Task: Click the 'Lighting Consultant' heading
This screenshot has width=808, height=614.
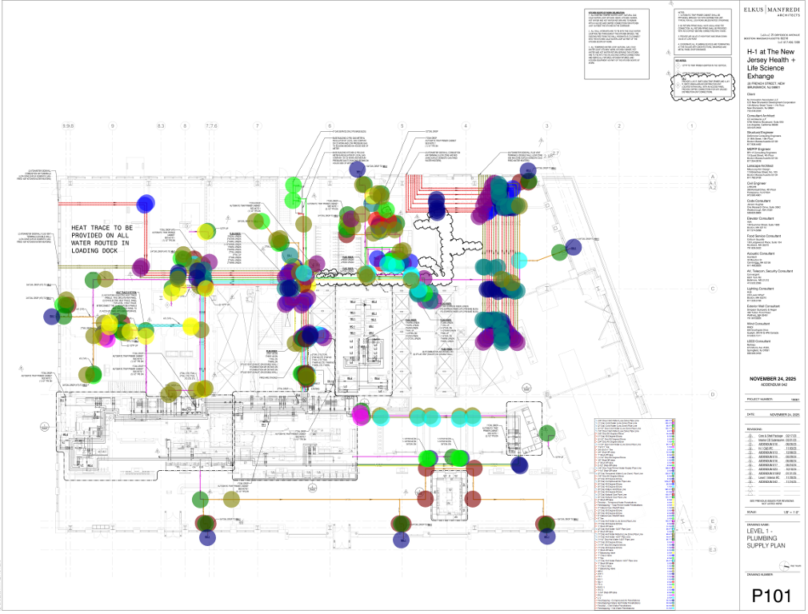Action: tap(760, 289)
